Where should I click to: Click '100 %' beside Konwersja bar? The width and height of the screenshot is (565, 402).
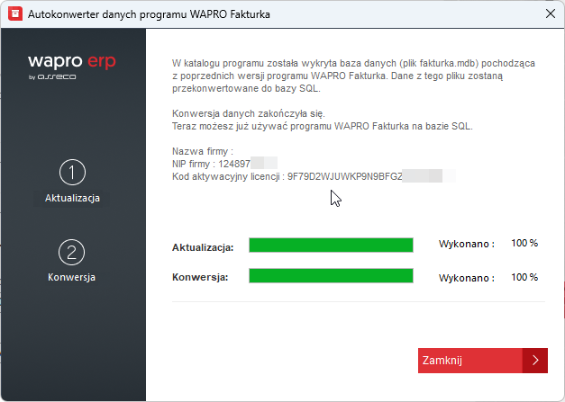524,278
